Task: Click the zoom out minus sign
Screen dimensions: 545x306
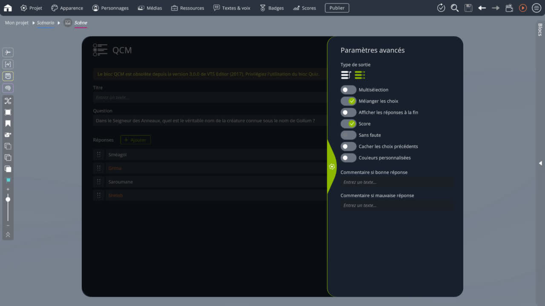Action: coord(8,225)
